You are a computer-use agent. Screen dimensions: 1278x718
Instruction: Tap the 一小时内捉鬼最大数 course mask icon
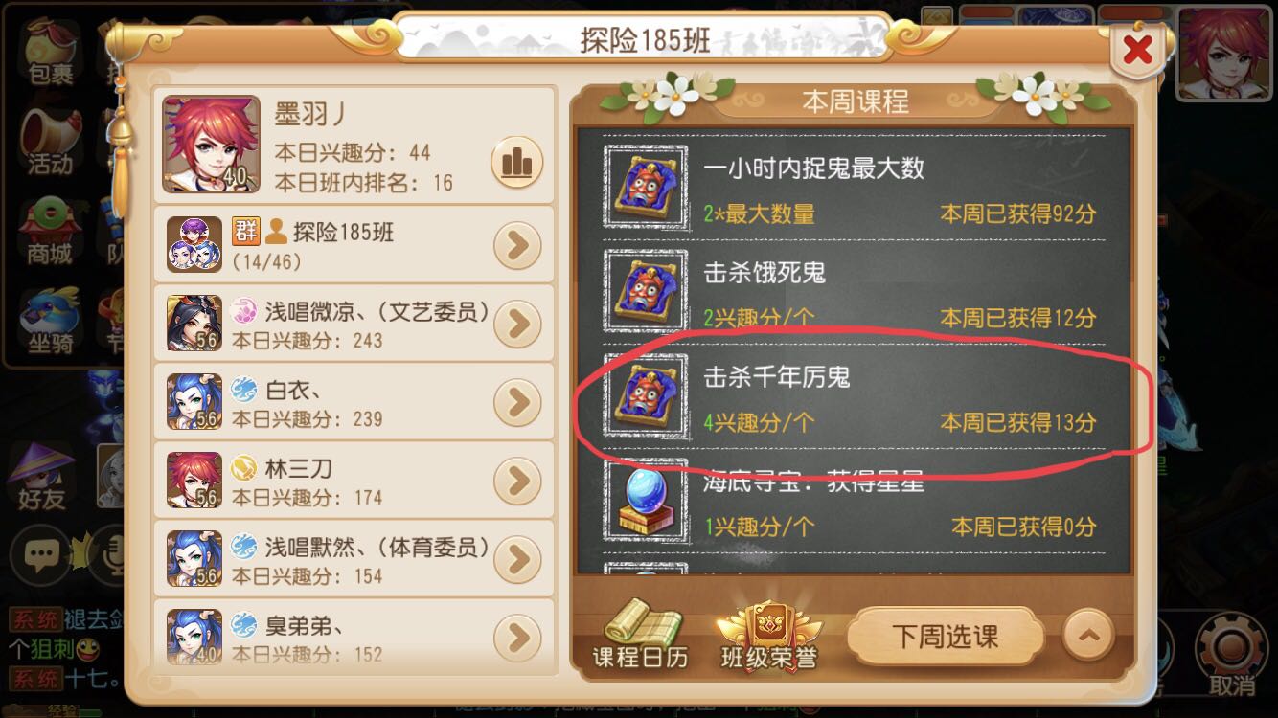tap(645, 186)
